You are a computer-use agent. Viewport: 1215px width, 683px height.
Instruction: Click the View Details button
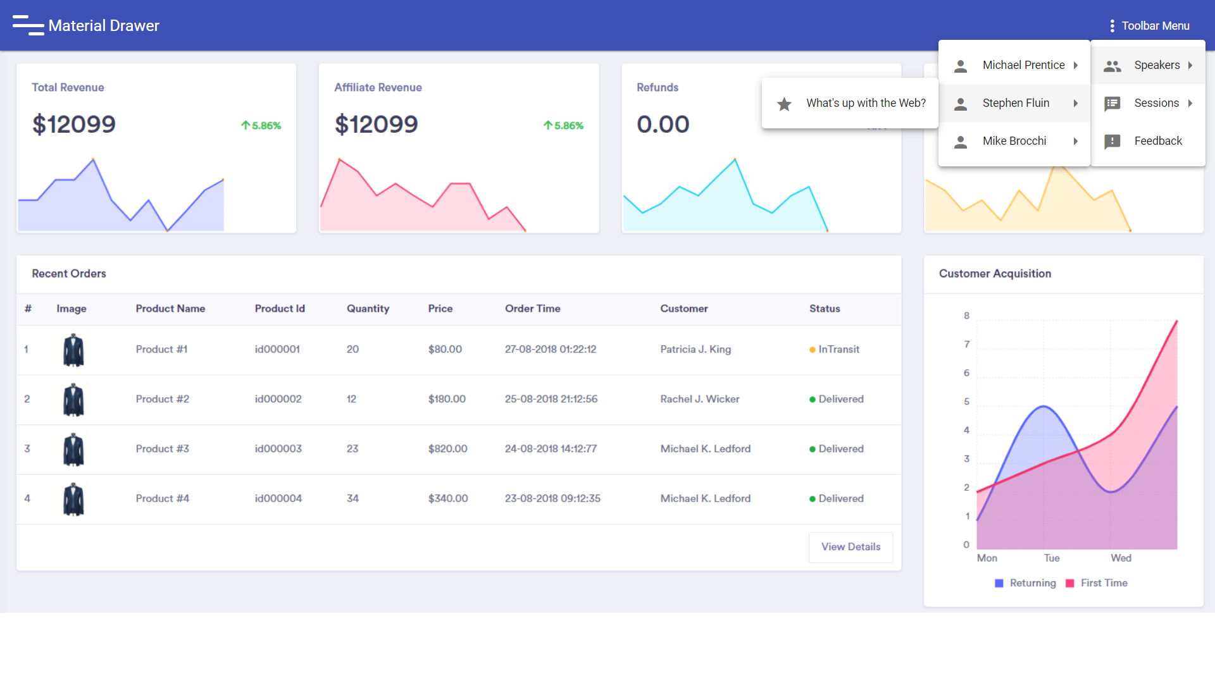[850, 547]
